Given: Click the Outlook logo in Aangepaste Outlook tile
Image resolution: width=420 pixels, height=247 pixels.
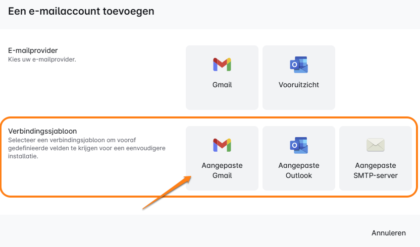Looking at the screenshot, I should pos(299,145).
